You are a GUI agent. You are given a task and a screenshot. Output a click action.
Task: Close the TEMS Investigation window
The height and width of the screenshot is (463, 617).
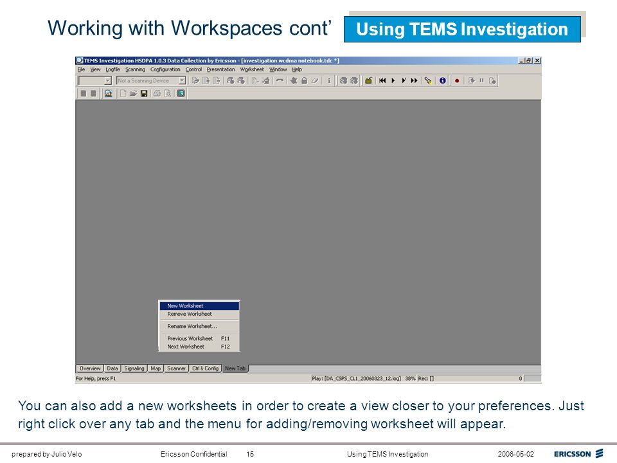(x=537, y=60)
